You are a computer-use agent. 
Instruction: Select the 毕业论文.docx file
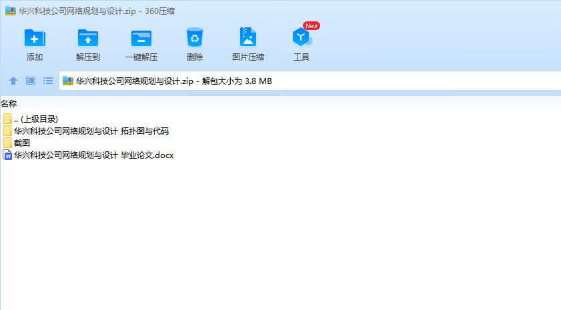88,155
